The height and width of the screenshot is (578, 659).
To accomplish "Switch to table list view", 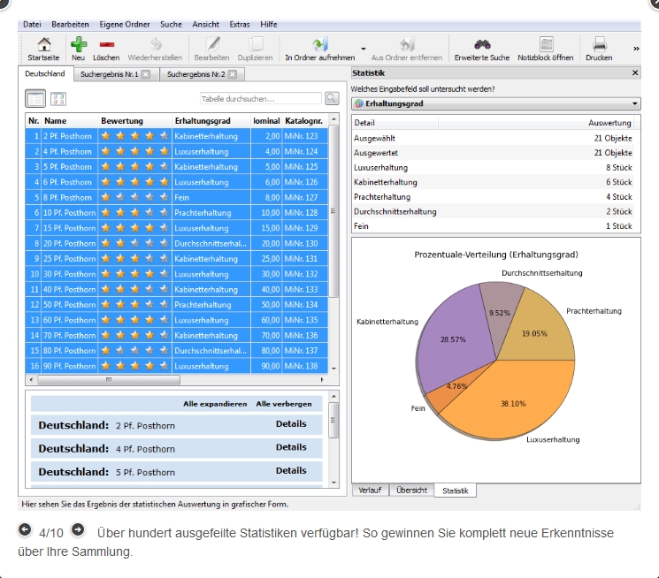I will point(35,99).
